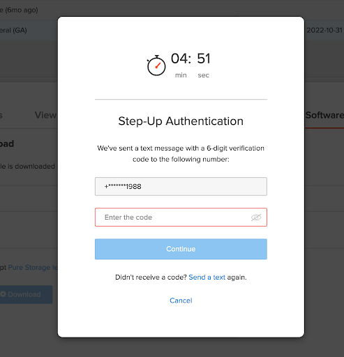Focus the 'Enter the code' field
This screenshot has height=357, width=344.
pyautogui.click(x=181, y=217)
